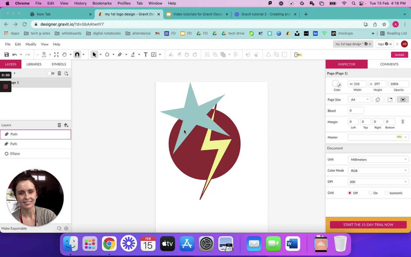Pick the Ellipse shape tool
This screenshot has height=257, width=411.
[107, 55]
